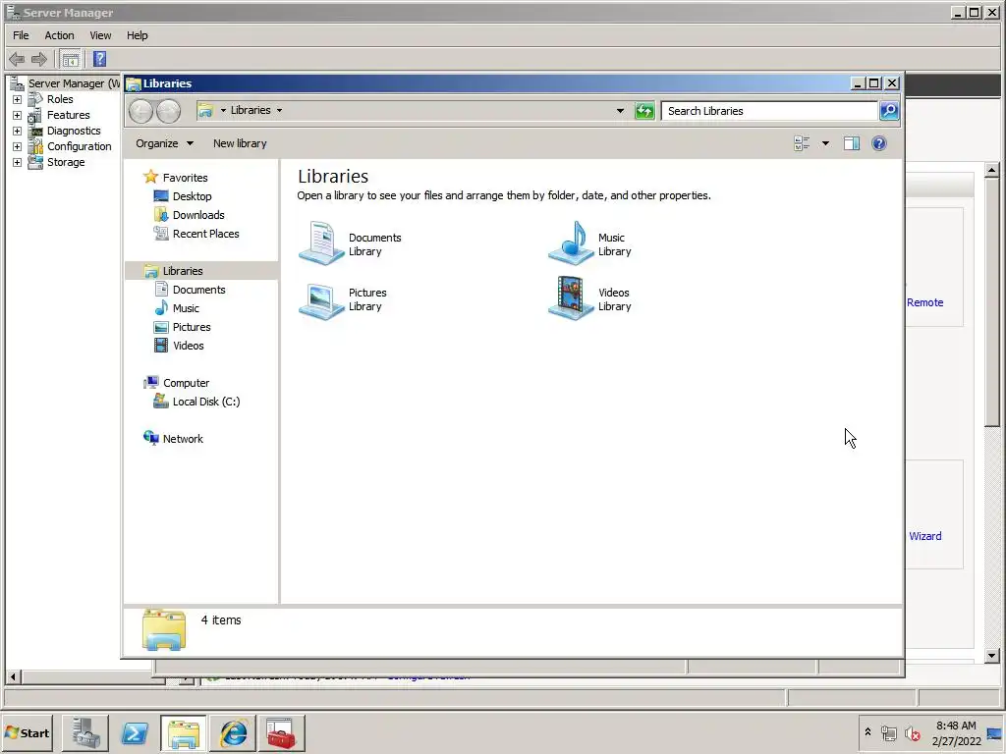The height and width of the screenshot is (754, 1006).
Task: Expand the Roles tree node
Action: click(18, 99)
